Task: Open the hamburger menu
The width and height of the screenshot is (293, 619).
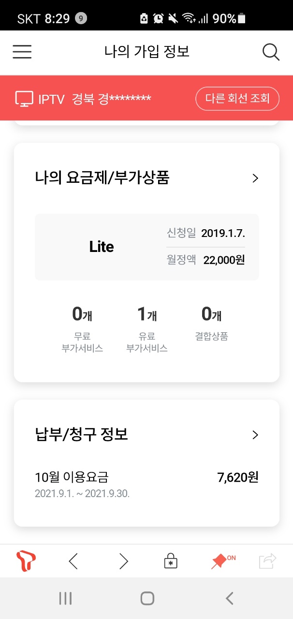Action: (x=22, y=52)
